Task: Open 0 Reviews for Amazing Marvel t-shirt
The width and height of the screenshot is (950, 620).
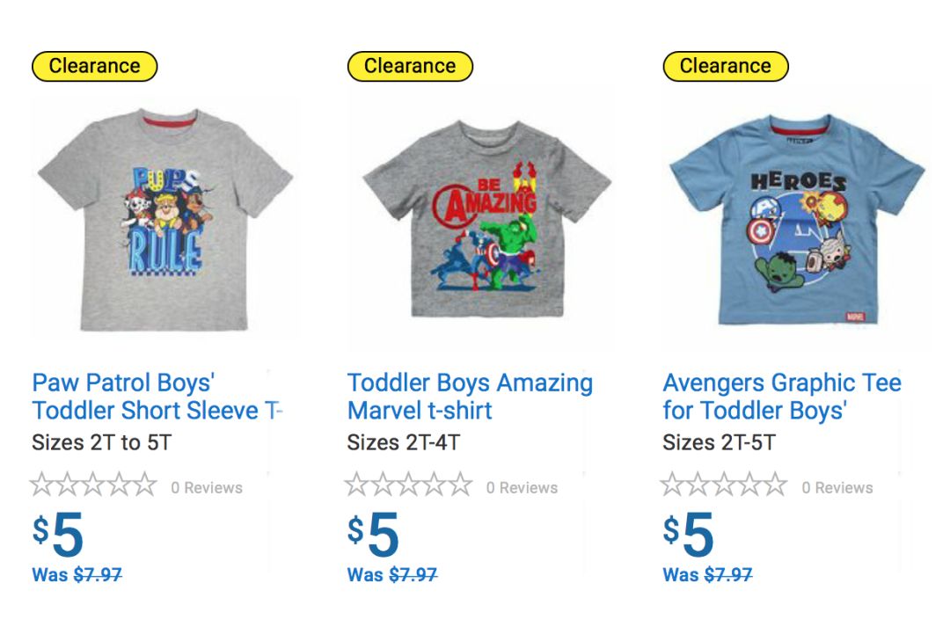Action: [x=522, y=488]
